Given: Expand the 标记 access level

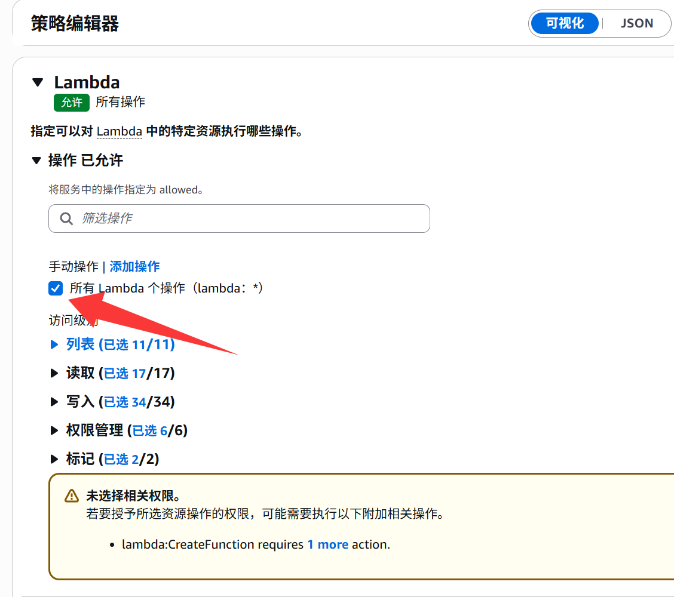Looking at the screenshot, I should [x=54, y=459].
